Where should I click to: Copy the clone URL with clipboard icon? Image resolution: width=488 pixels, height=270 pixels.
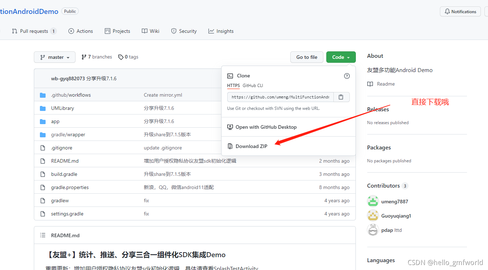(x=341, y=97)
